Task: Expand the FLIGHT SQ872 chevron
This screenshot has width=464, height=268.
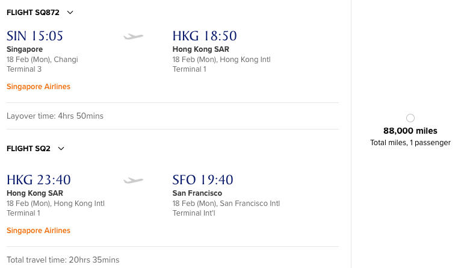Action: pyautogui.click(x=70, y=13)
